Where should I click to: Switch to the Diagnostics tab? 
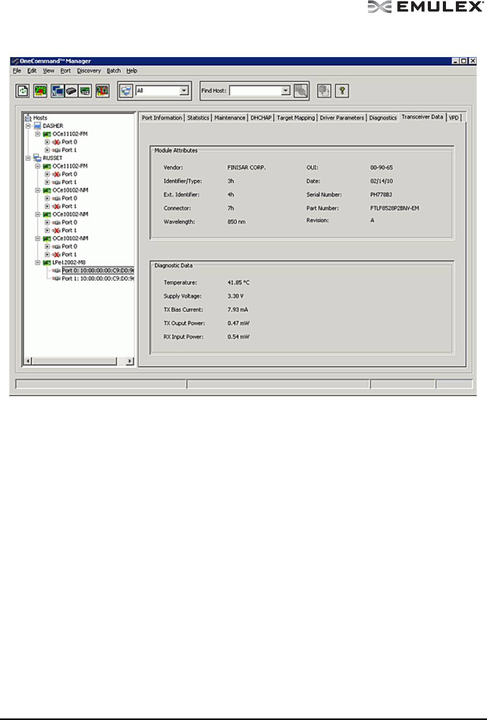point(383,118)
